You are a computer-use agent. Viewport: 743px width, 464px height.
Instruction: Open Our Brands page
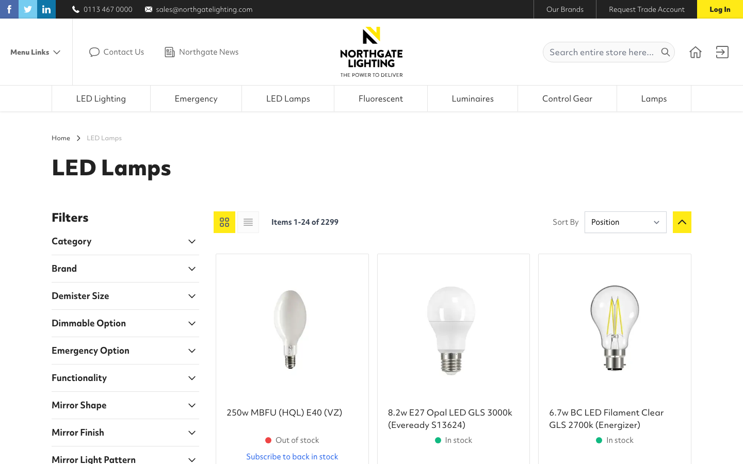coord(565,9)
